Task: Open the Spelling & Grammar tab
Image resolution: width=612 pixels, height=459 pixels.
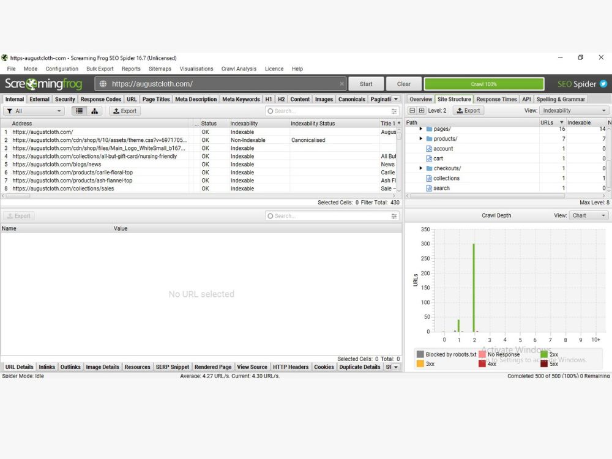Action: point(561,99)
